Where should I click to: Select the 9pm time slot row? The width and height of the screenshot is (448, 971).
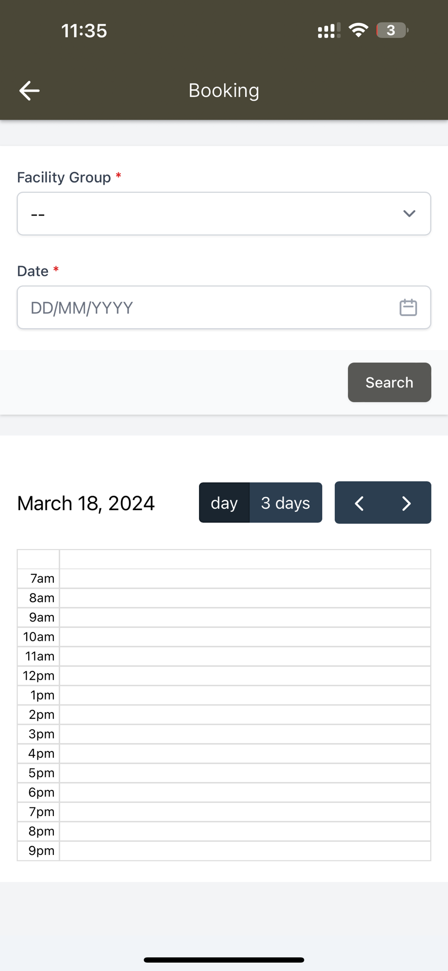pyautogui.click(x=245, y=851)
